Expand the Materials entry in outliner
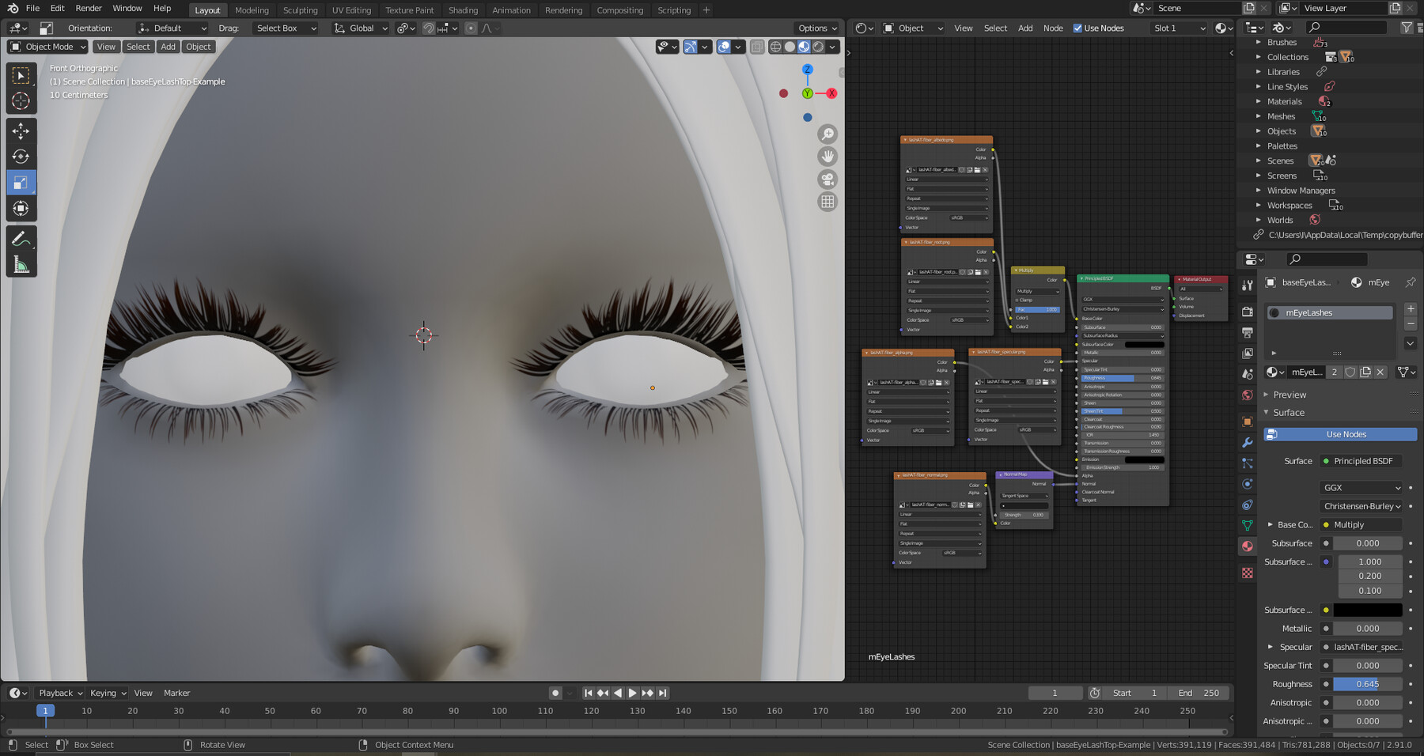 [x=1259, y=101]
